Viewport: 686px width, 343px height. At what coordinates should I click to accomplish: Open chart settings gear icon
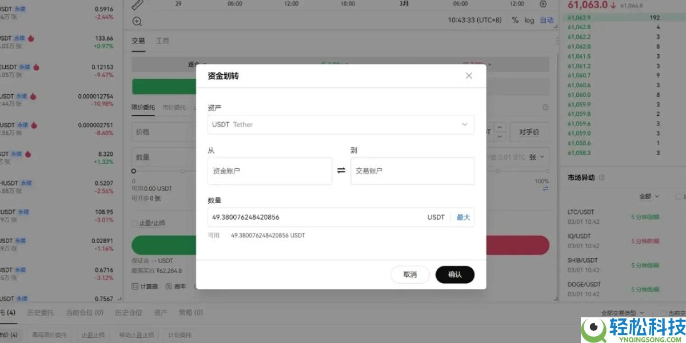click(543, 3)
